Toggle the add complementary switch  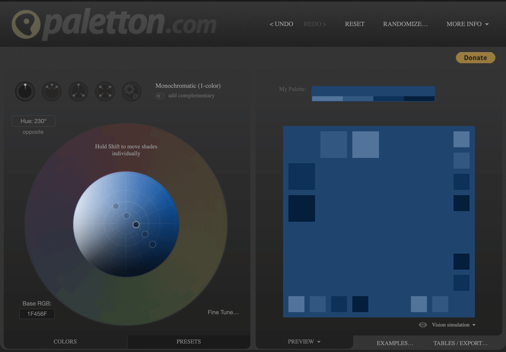[160, 96]
